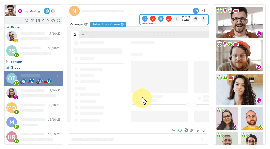Open the woman's avatar chat dated 19/10/25 in Group
The height and width of the screenshot is (149, 270).
(x=34, y=93)
